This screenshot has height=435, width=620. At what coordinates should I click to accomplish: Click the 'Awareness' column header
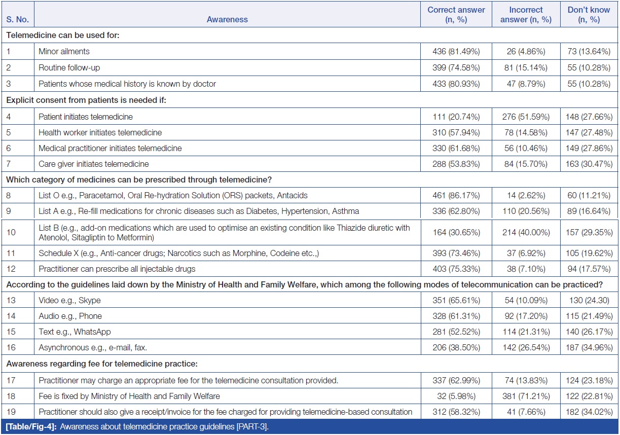(227, 19)
